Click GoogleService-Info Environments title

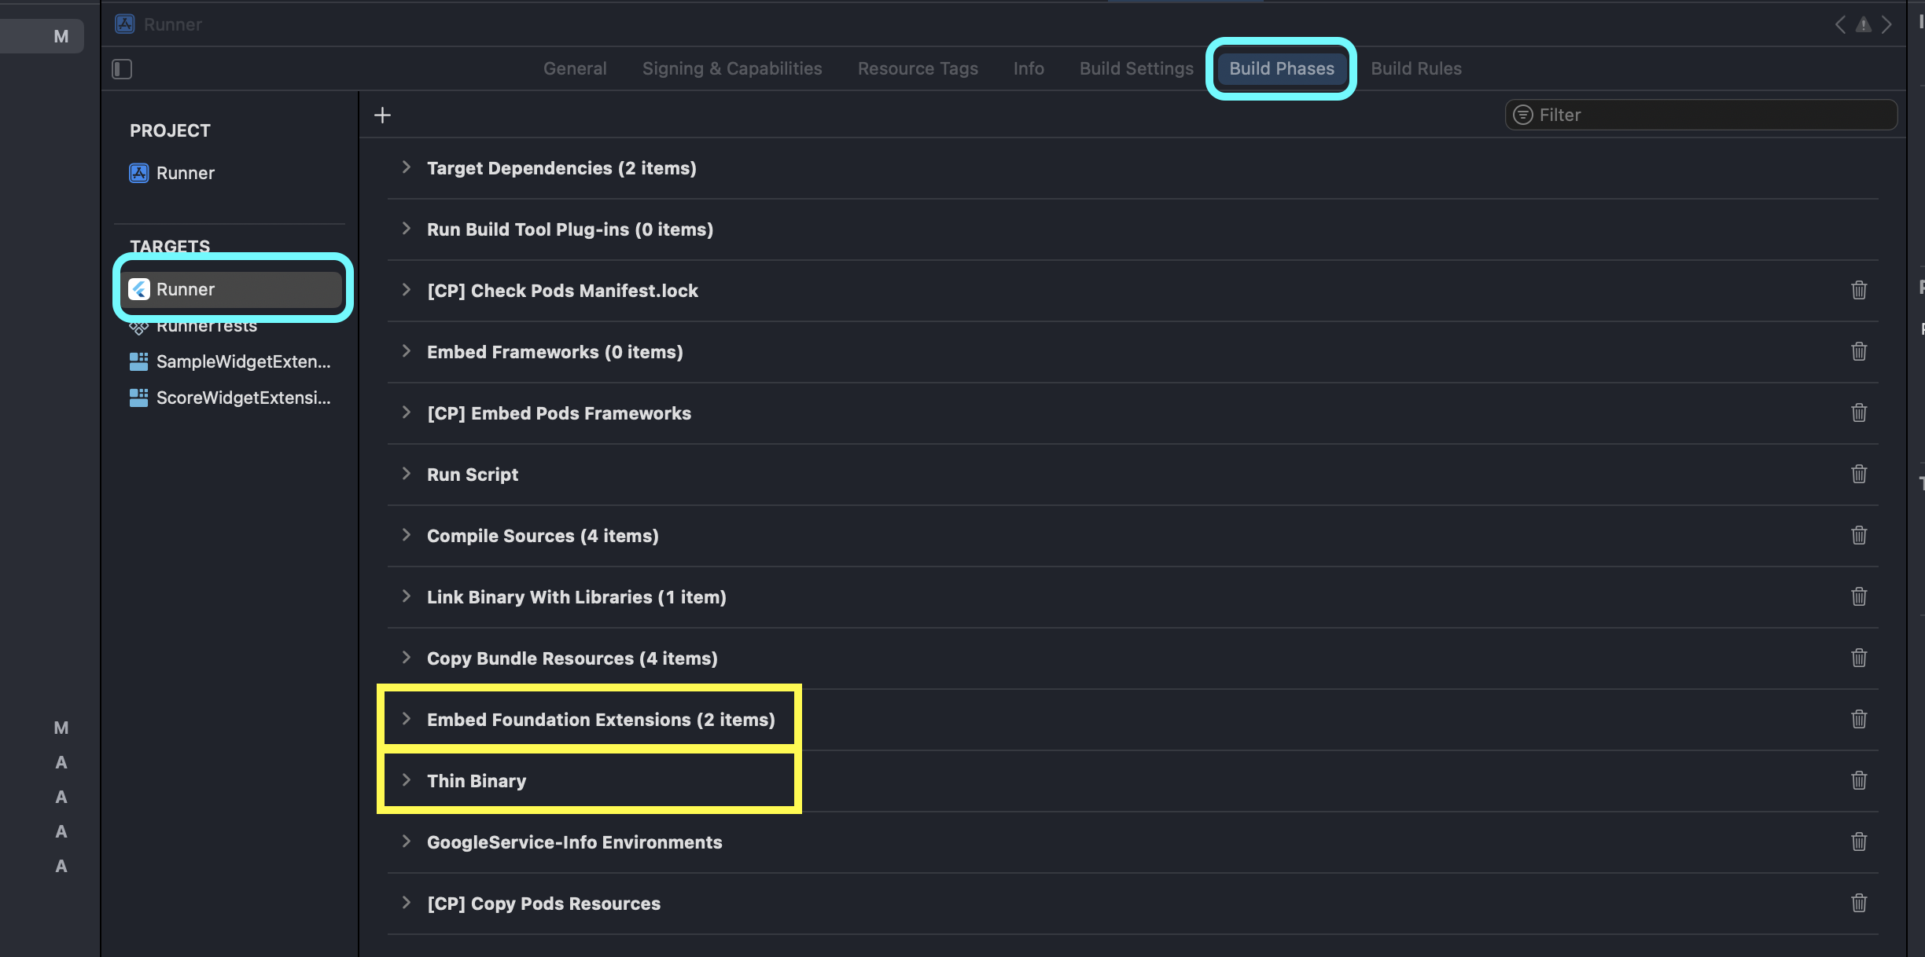coord(574,842)
